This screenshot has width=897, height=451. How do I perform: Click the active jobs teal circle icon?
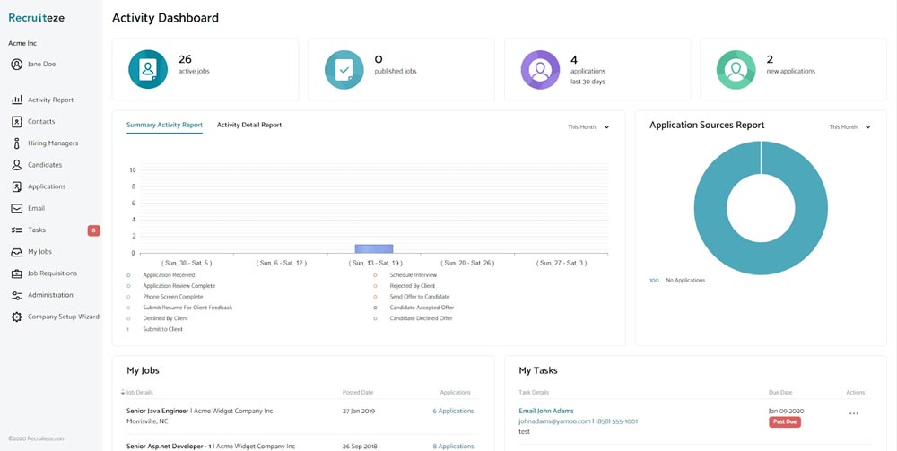tap(148, 69)
